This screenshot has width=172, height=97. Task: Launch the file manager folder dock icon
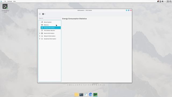[77, 95]
